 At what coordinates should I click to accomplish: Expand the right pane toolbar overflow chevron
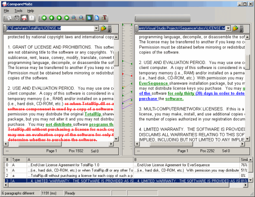242,28
